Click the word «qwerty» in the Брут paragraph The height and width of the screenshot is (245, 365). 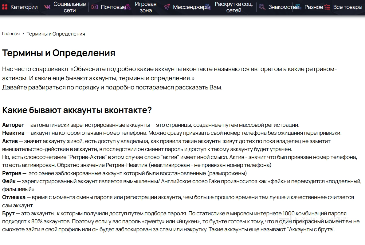tap(153, 221)
